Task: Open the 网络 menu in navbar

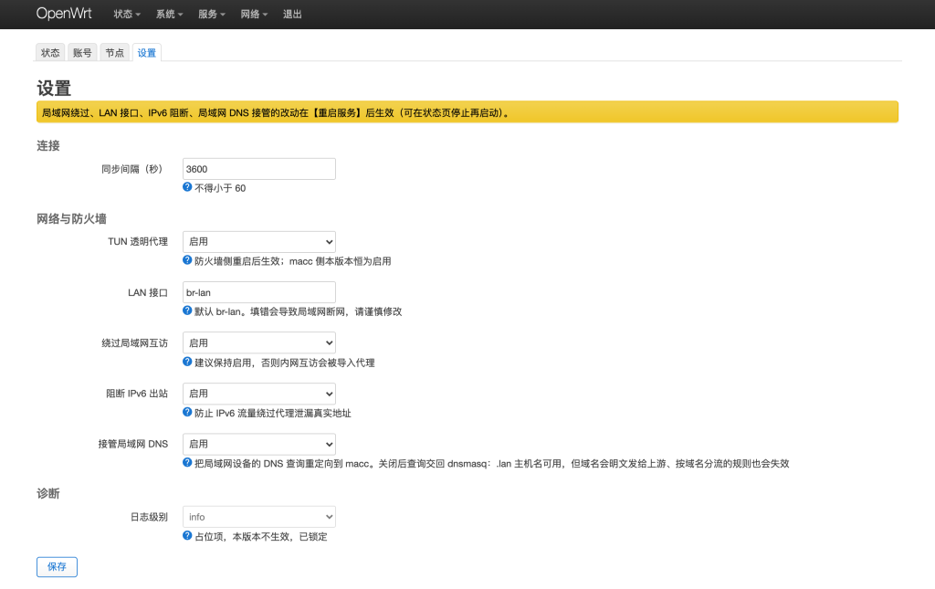Action: pos(254,15)
